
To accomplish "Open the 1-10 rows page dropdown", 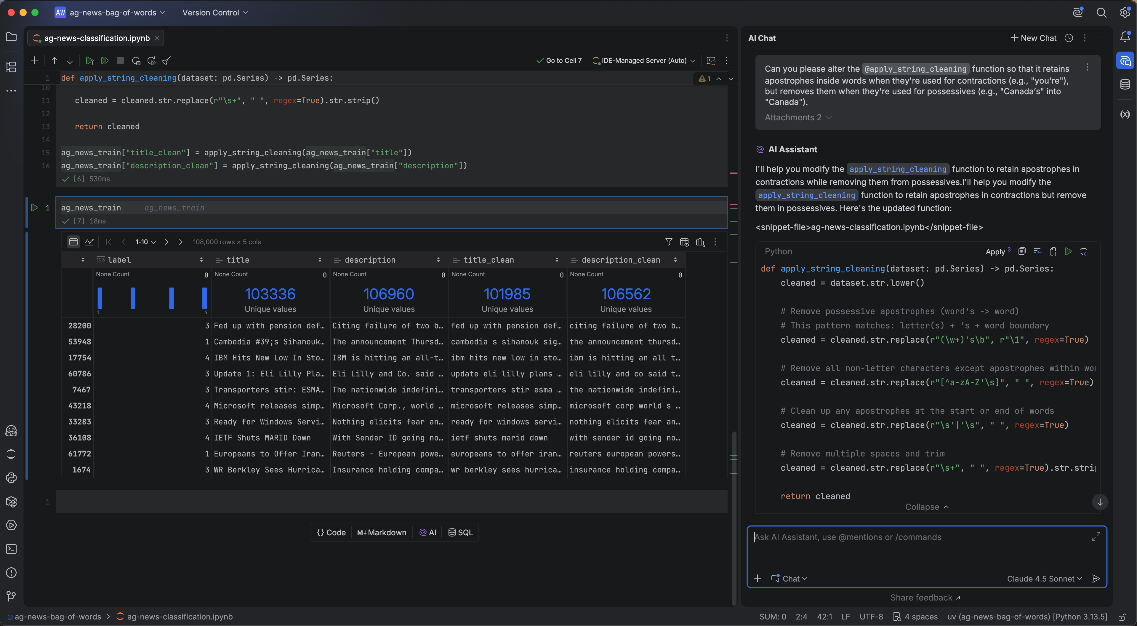I will pyautogui.click(x=145, y=242).
